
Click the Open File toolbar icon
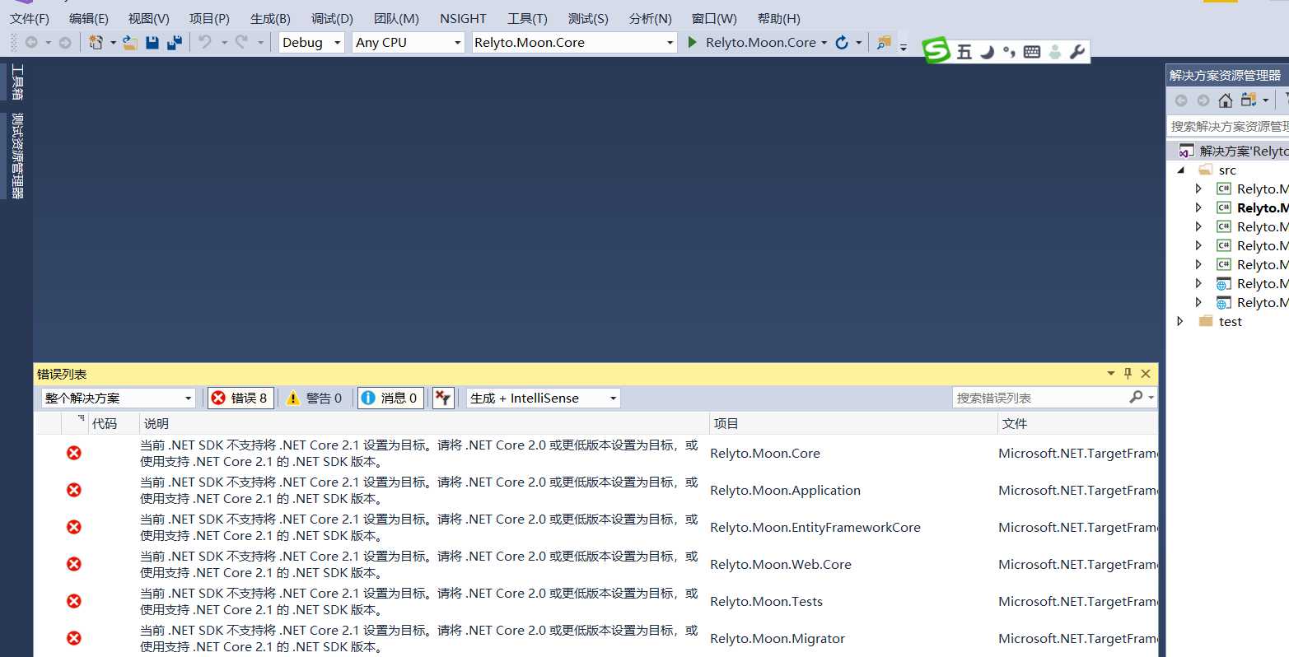130,43
